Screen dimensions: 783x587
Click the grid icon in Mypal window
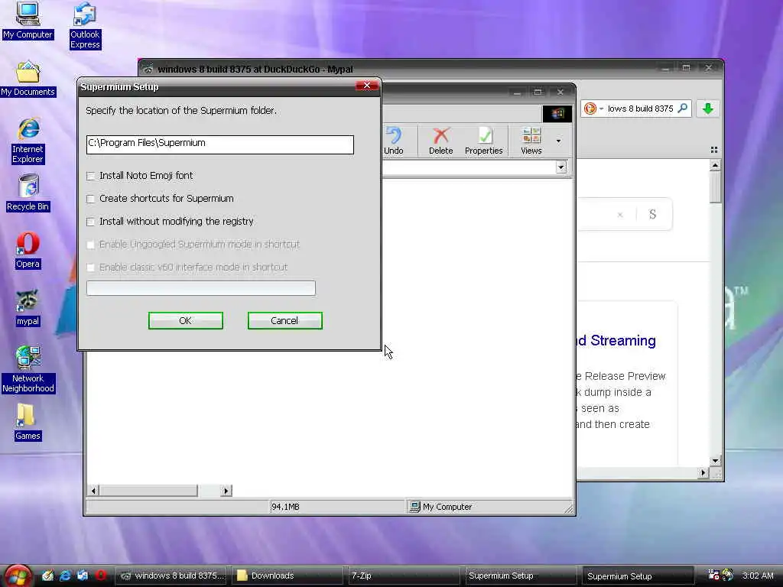714,150
